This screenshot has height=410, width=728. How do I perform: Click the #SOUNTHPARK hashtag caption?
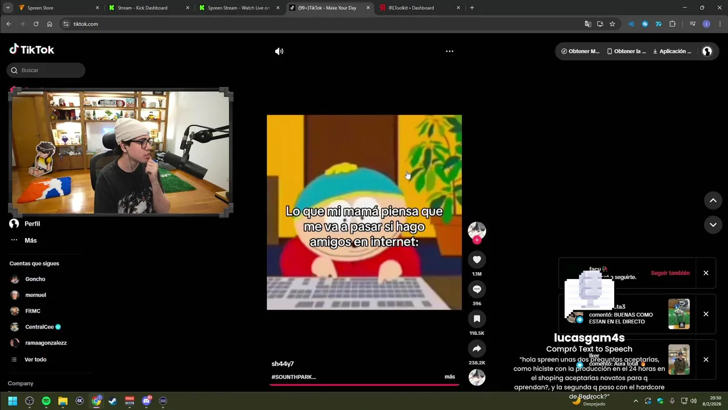point(293,377)
